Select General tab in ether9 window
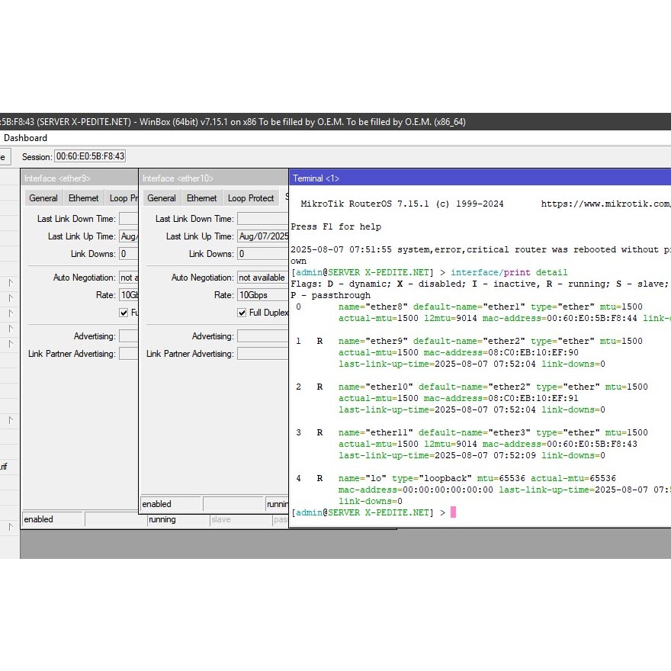The image size is (671, 671). [x=43, y=198]
